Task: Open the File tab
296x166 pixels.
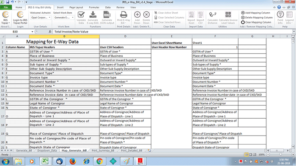Action: tap(6, 7)
